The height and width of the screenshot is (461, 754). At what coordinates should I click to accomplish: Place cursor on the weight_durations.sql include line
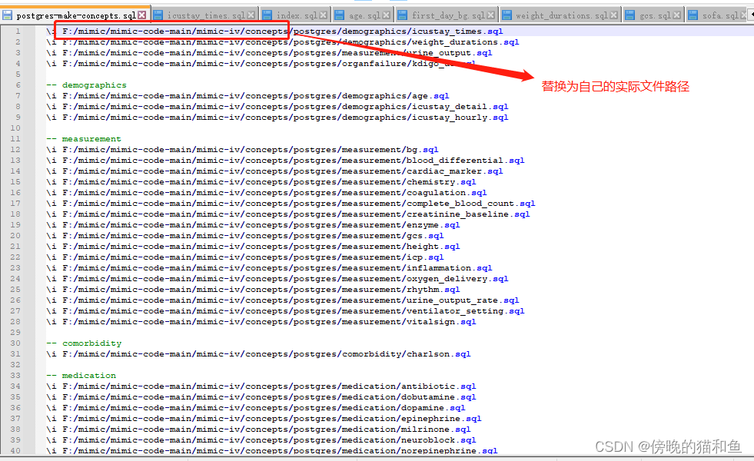pyautogui.click(x=283, y=41)
